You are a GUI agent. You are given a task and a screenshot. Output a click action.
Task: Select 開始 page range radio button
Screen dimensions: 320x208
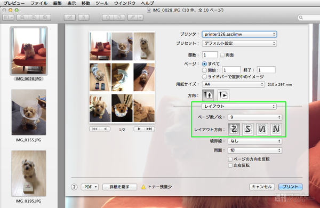coord(204,70)
